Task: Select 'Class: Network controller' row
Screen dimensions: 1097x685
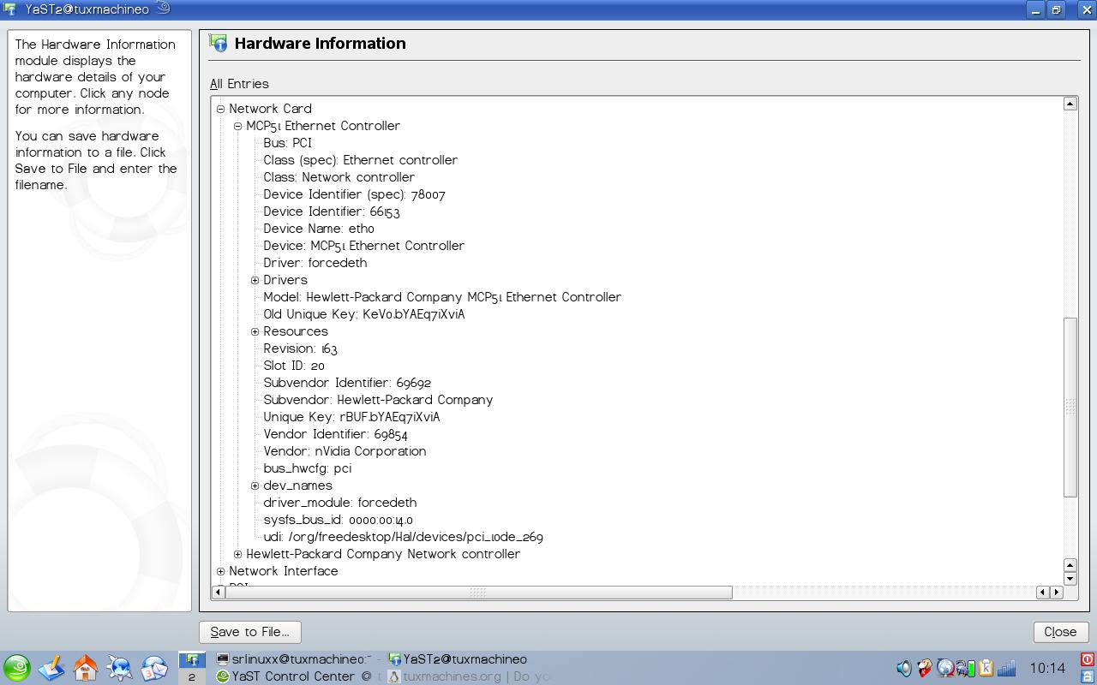Action: (339, 177)
